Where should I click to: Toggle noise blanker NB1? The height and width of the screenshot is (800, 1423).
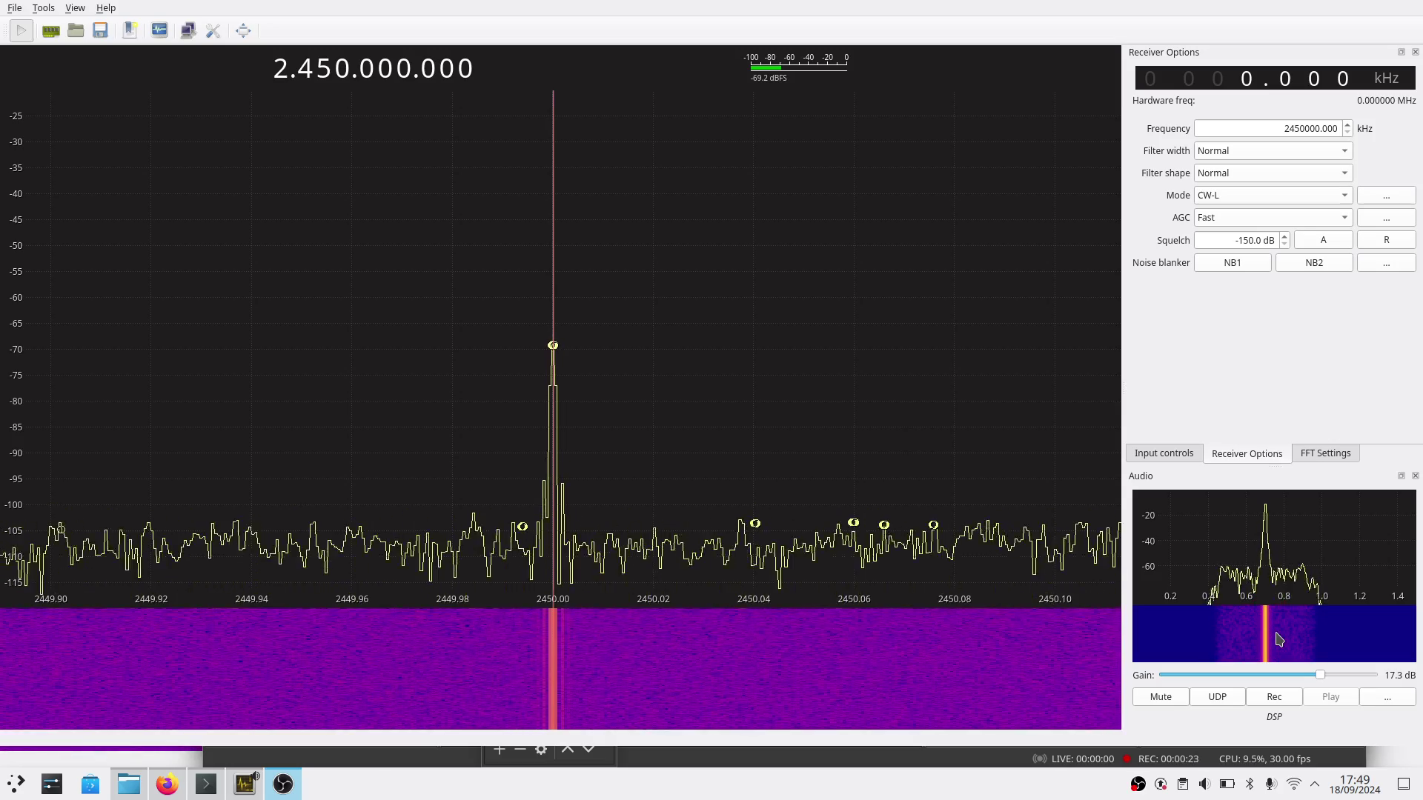(1233, 263)
